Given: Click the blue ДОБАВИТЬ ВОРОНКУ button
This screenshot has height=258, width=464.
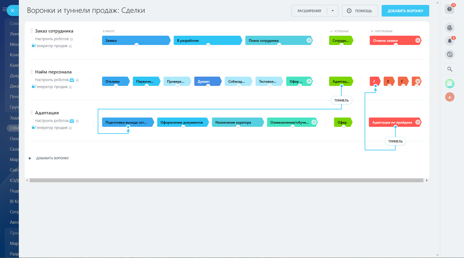Looking at the screenshot, I should click(405, 11).
